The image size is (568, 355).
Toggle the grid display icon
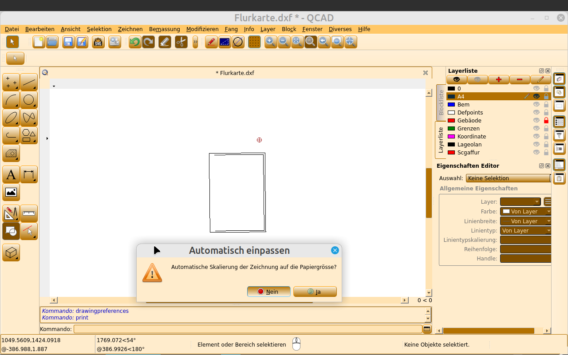pos(254,42)
